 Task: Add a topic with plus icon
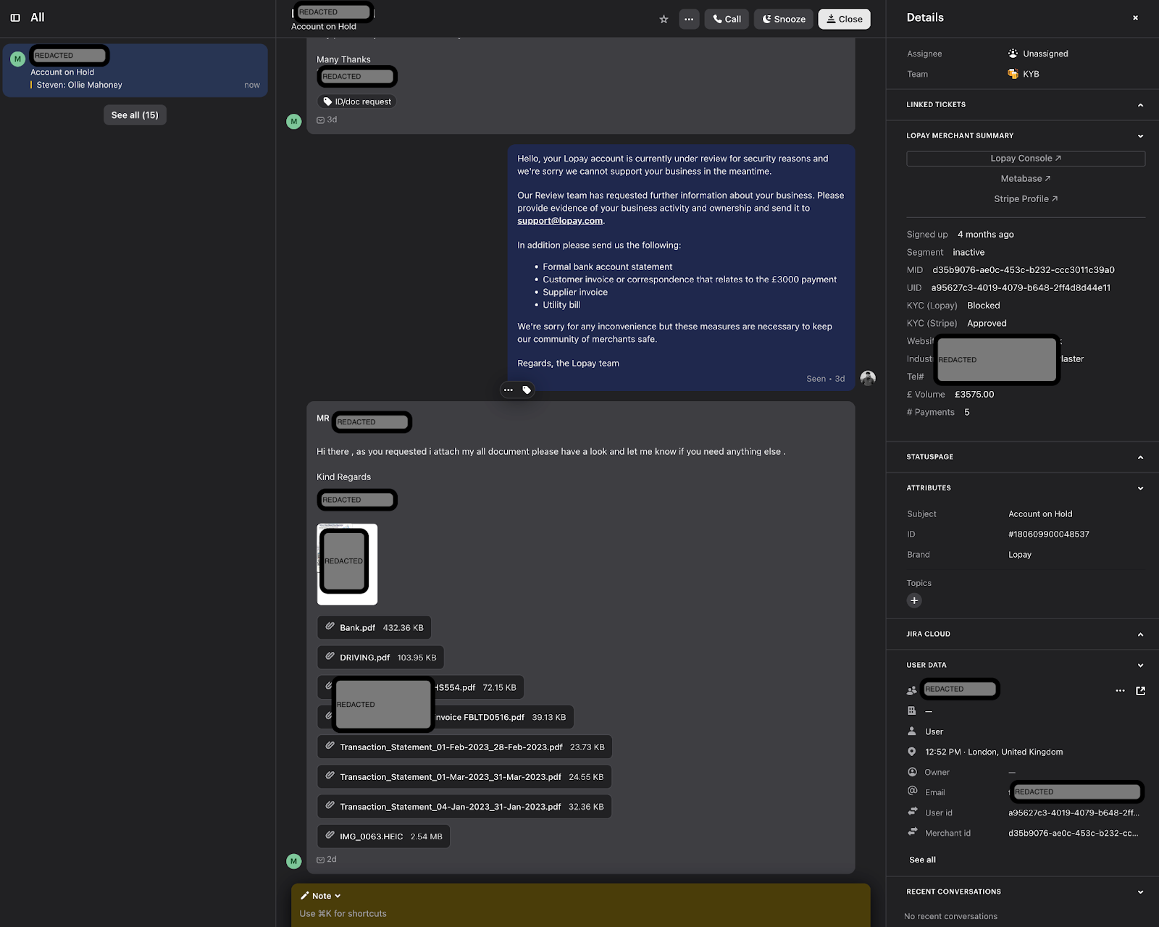point(914,600)
